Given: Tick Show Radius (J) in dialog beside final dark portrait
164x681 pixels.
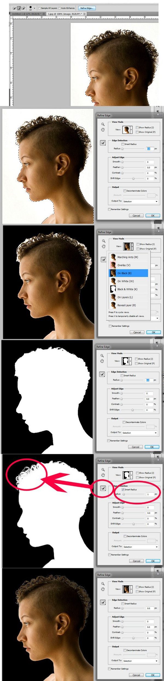Looking at the screenshot, I should point(137,587).
